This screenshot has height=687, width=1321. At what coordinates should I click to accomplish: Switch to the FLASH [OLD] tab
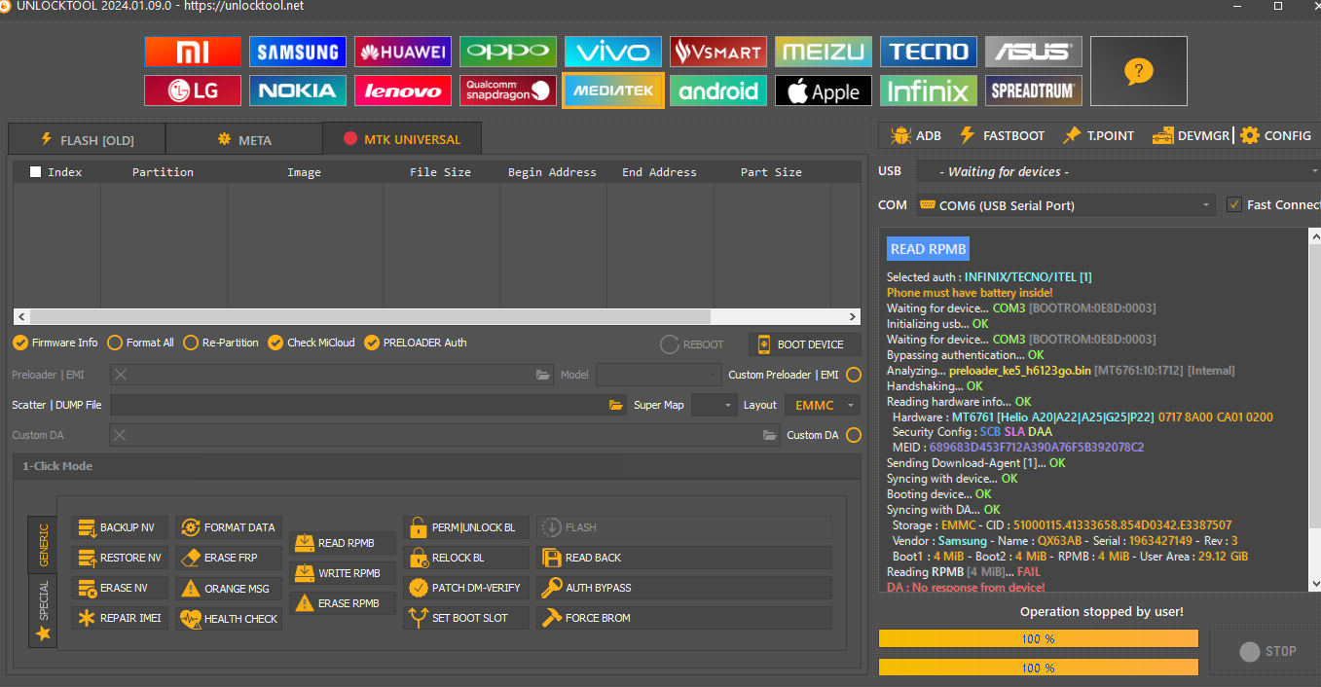tap(86, 139)
